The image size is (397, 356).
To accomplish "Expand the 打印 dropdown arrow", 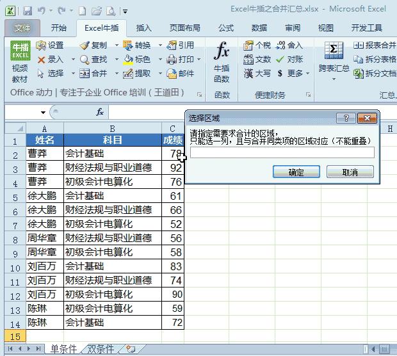I will (x=199, y=60).
